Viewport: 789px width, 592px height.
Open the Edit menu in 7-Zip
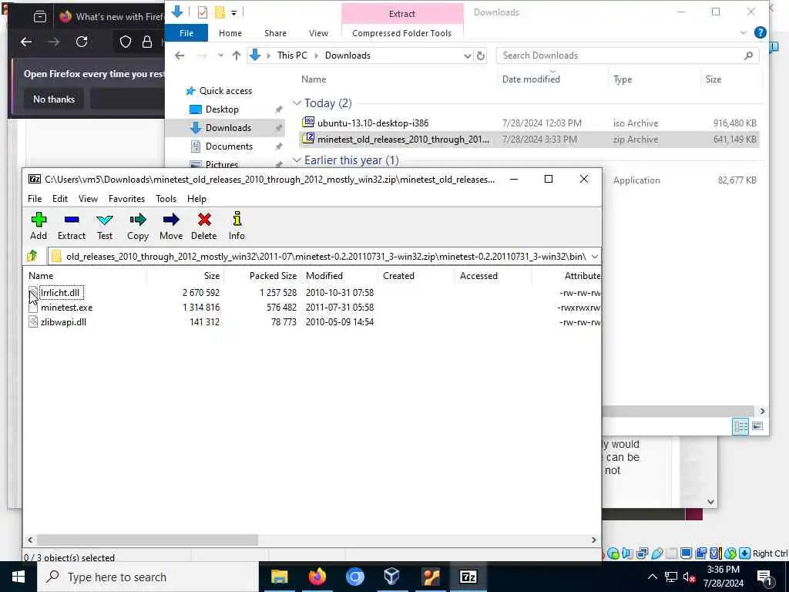(60, 199)
